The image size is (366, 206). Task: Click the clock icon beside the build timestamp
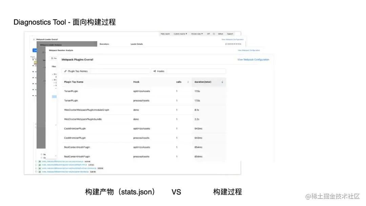(226, 43)
